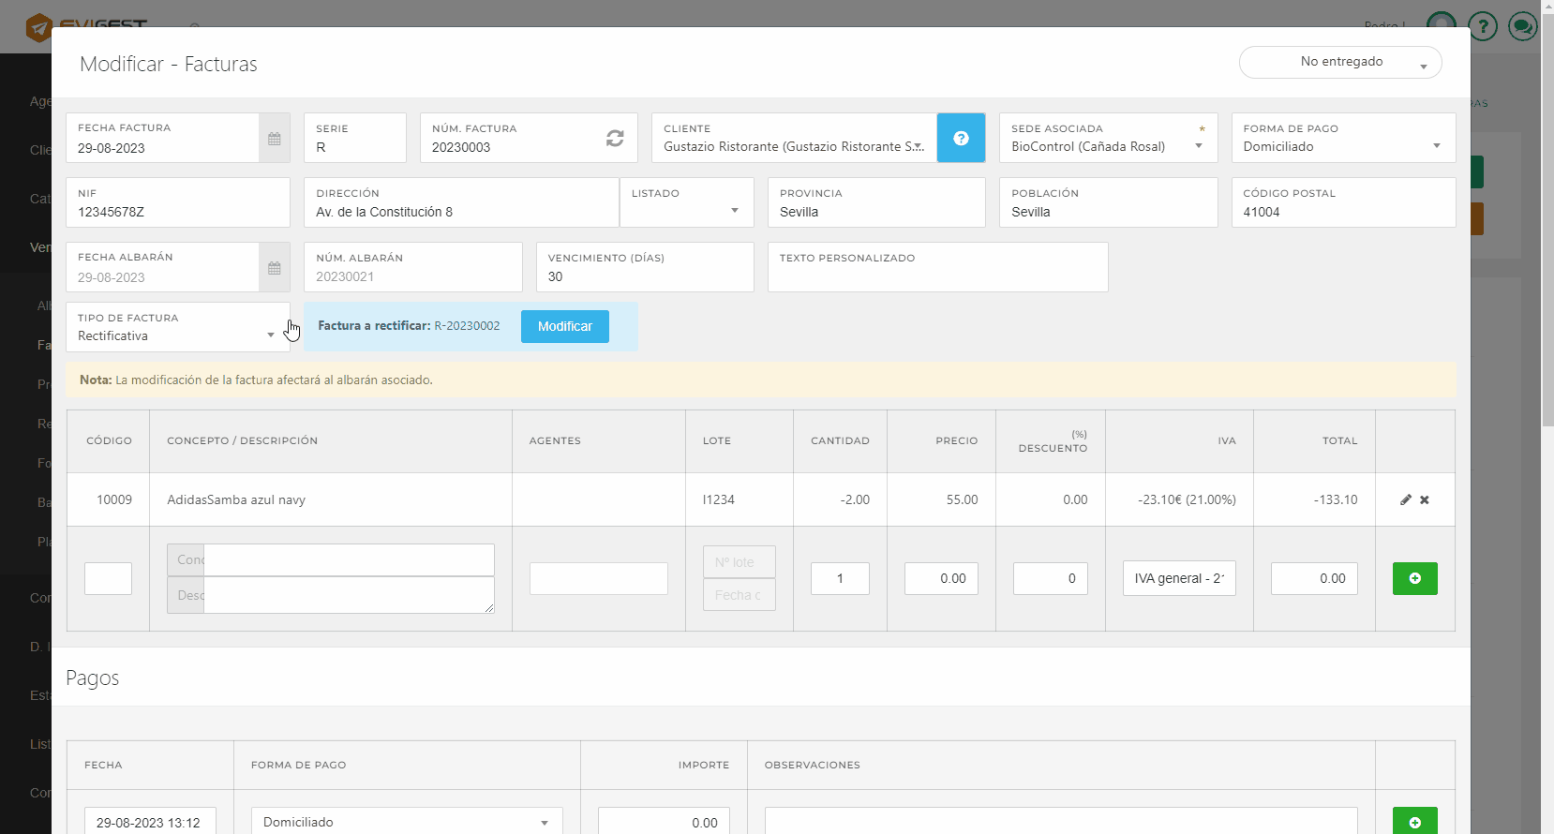1554x834 pixels.
Task: Click the Vencimiento (días) field
Action: click(x=644, y=276)
